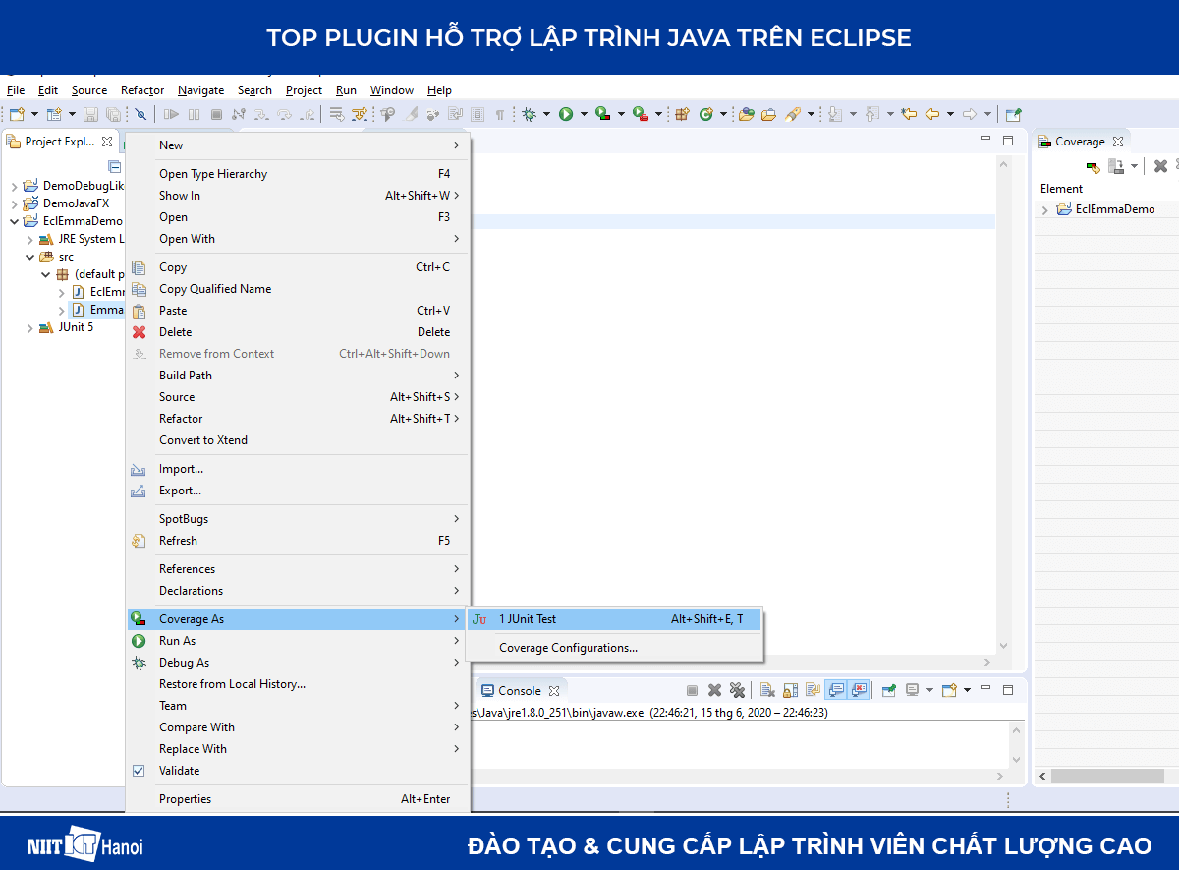The image size is (1179, 870).
Task: Open a new Java project via toolbar icon
Action: click(x=17, y=114)
